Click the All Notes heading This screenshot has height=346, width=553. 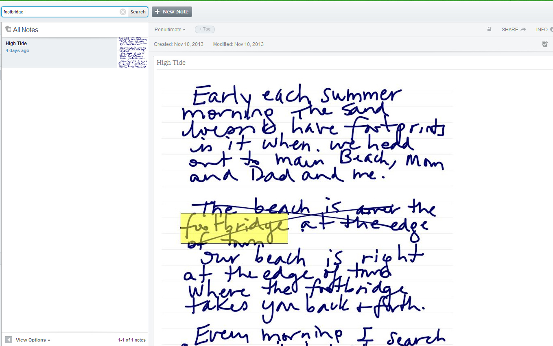point(26,30)
